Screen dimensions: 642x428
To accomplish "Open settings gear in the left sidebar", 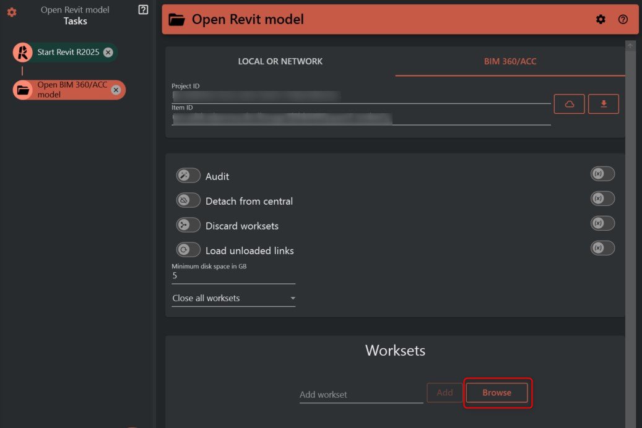I will coord(11,11).
